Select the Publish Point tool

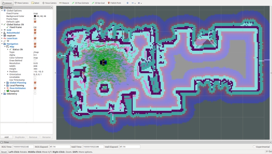click(114, 3)
